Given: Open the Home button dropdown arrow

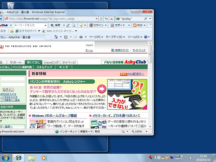Looking at the screenshot, I should pos(61,37).
